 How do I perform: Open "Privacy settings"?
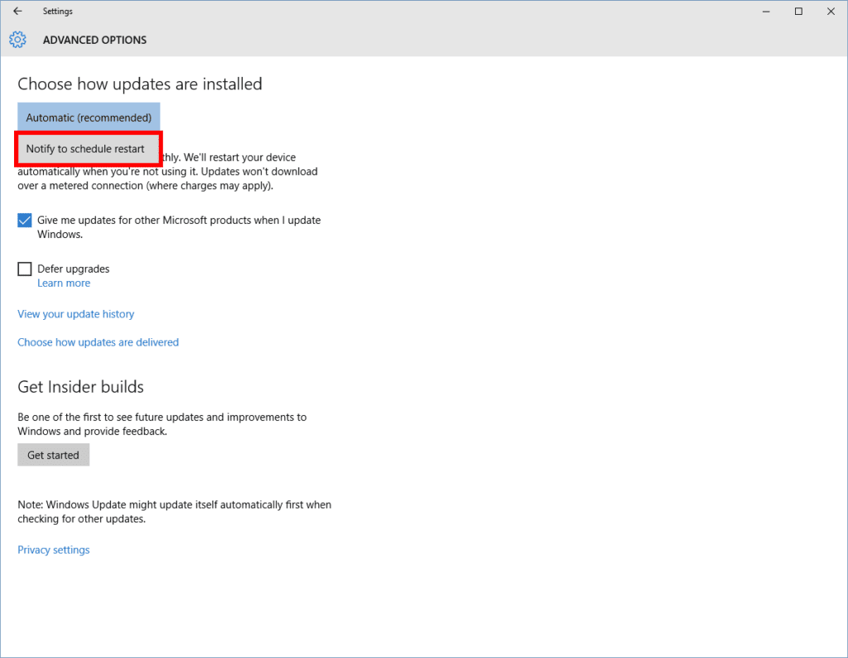coord(53,549)
